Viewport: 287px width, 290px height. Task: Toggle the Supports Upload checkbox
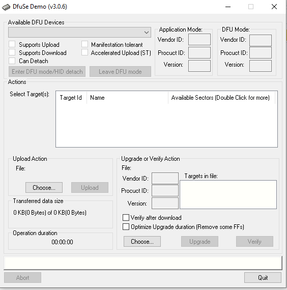point(12,44)
